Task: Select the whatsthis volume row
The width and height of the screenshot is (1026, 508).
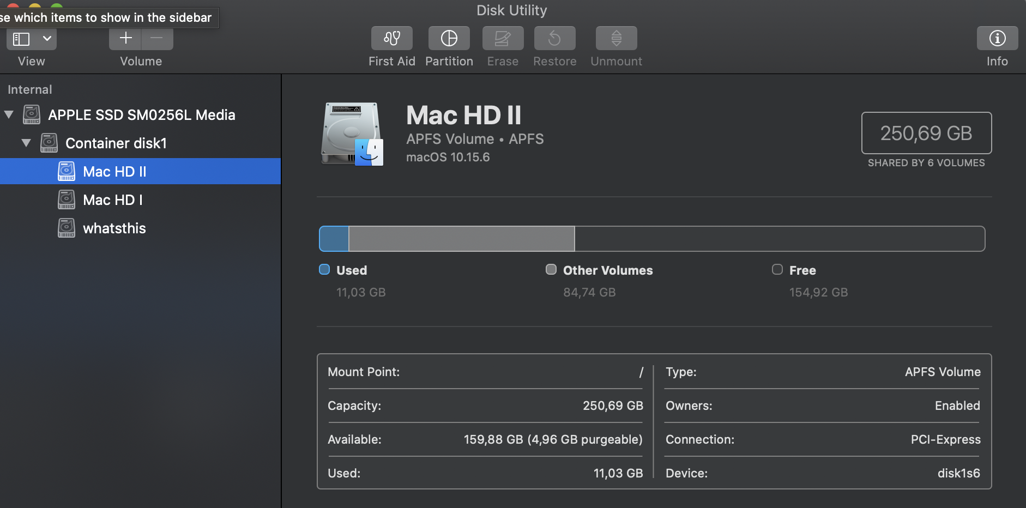Action: (140, 228)
